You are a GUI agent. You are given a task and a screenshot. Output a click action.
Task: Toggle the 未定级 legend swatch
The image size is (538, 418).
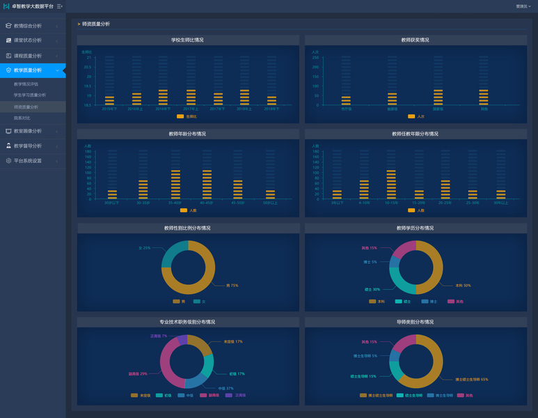(x=134, y=395)
